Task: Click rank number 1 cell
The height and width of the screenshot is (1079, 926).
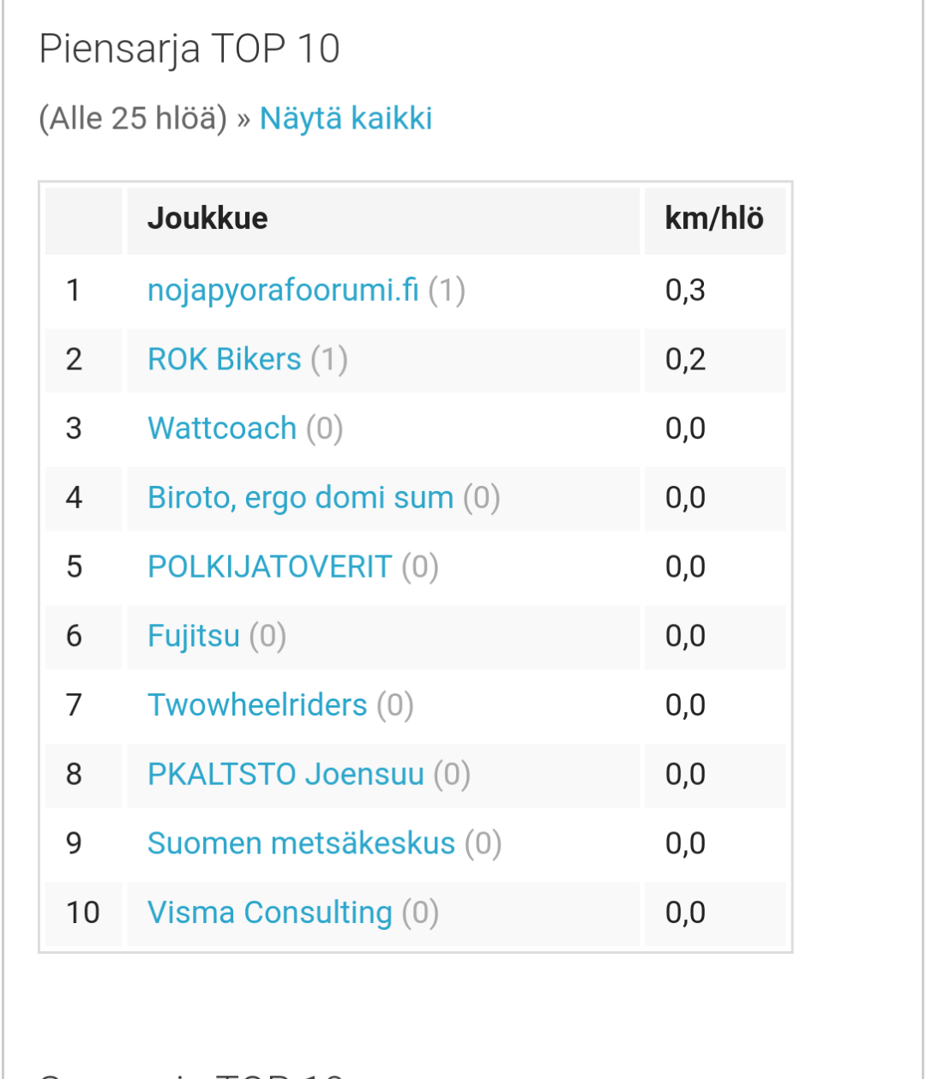Action: pos(75,291)
